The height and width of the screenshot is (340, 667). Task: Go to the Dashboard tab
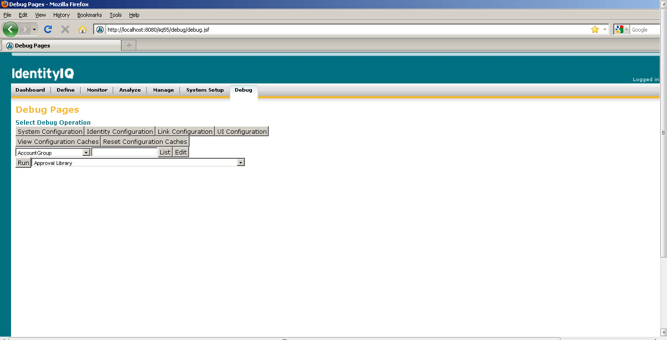(x=30, y=90)
